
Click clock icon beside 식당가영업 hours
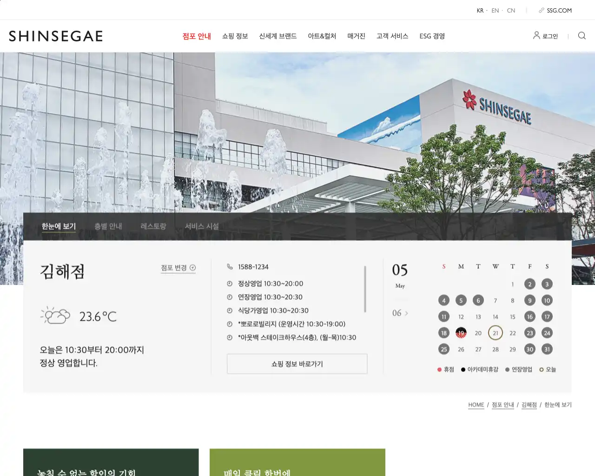point(230,311)
